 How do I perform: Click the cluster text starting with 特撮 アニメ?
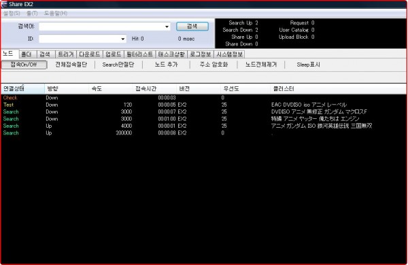click(315, 119)
